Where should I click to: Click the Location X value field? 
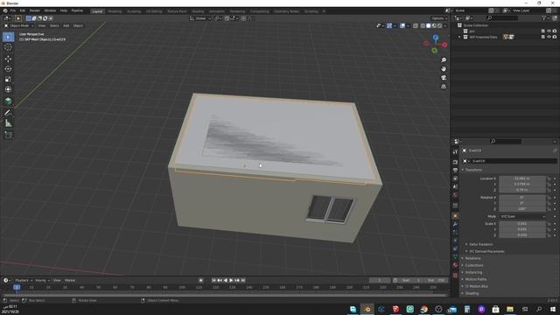pos(522,178)
